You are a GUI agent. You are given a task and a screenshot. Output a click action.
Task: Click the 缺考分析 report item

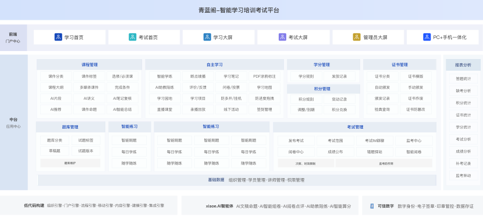point(463,91)
